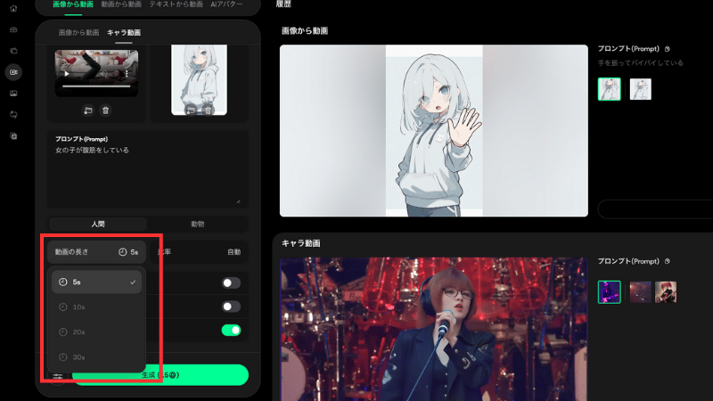The width and height of the screenshot is (713, 401).
Task: Open the settings sliders icon beside generate
Action: [58, 377]
